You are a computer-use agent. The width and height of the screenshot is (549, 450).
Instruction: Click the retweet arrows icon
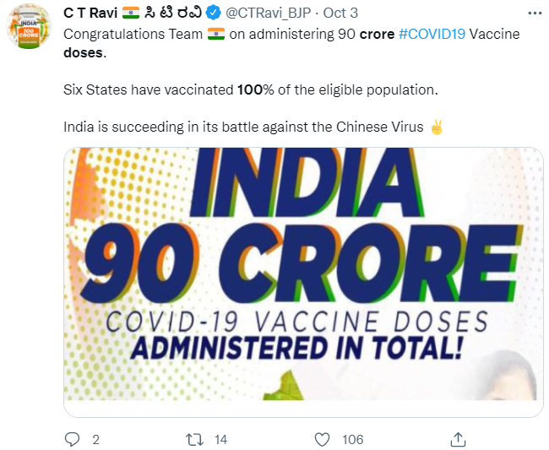click(x=194, y=439)
